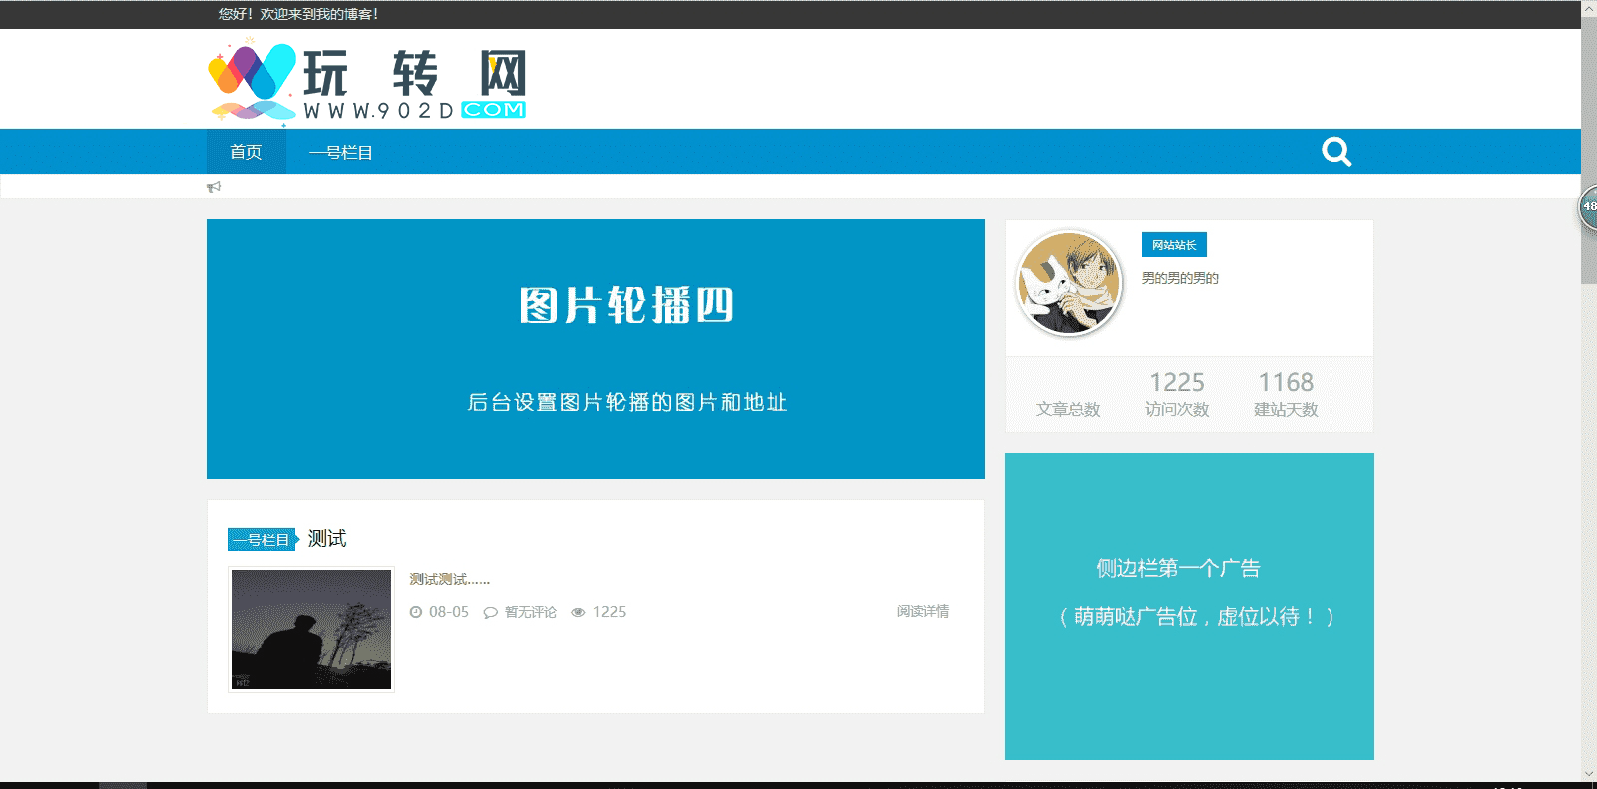Screen dimensions: 1597x789
Task: Click the 图片轮播四 carousel banner
Action: (595, 349)
